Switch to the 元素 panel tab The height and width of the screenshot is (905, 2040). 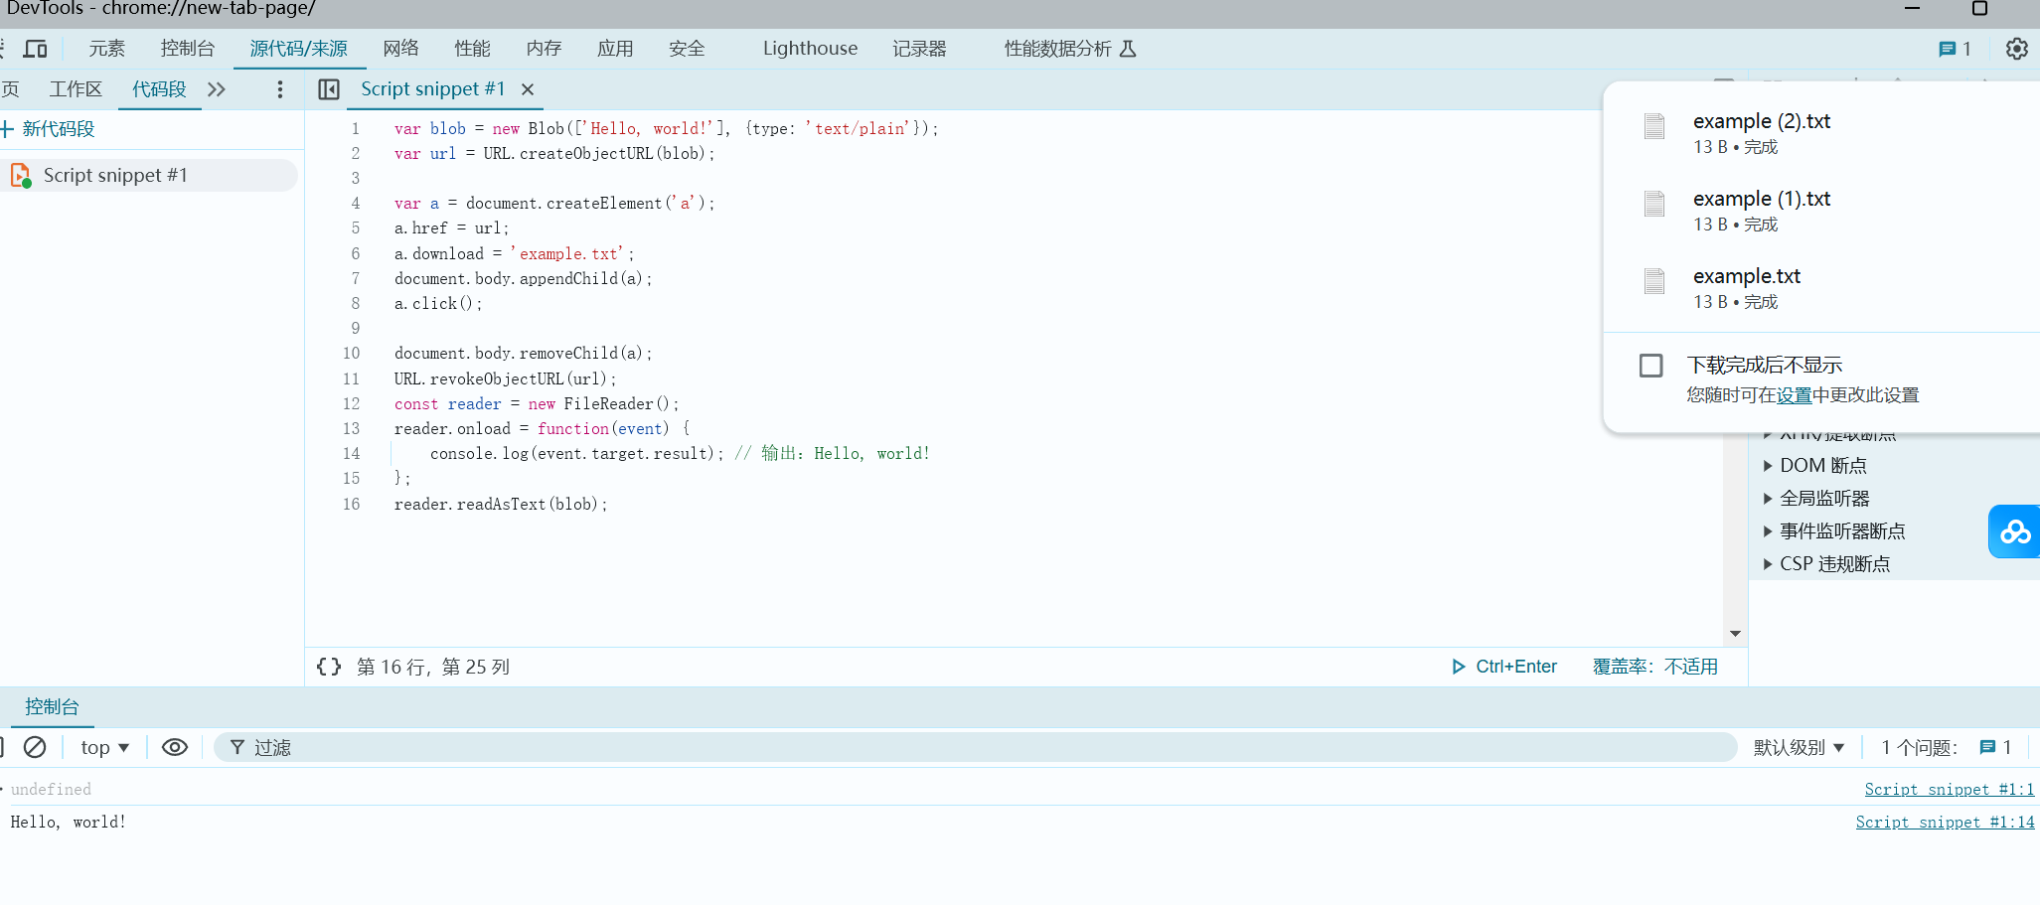[106, 49]
